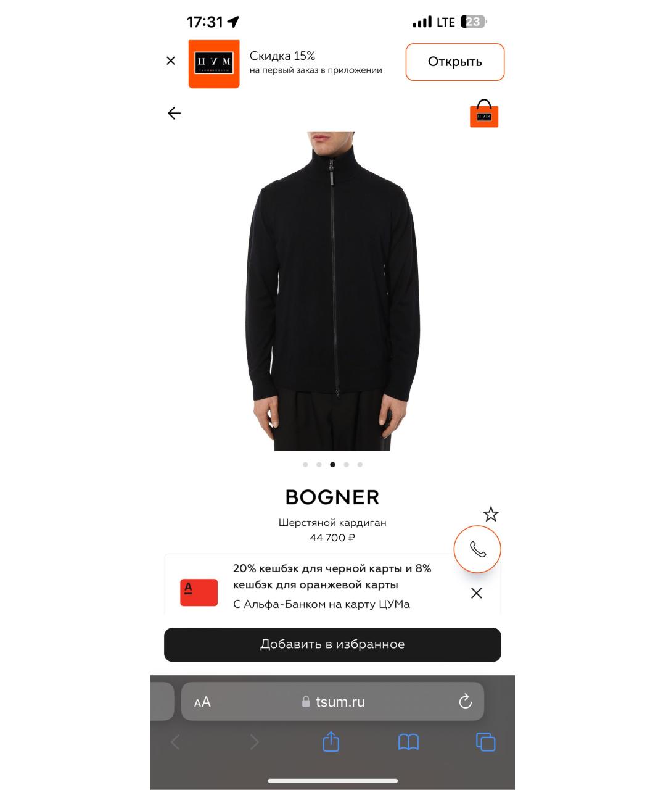Open Safari bookmarks book icon
Image resolution: width=666 pixels, height=790 pixels.
coord(408,742)
